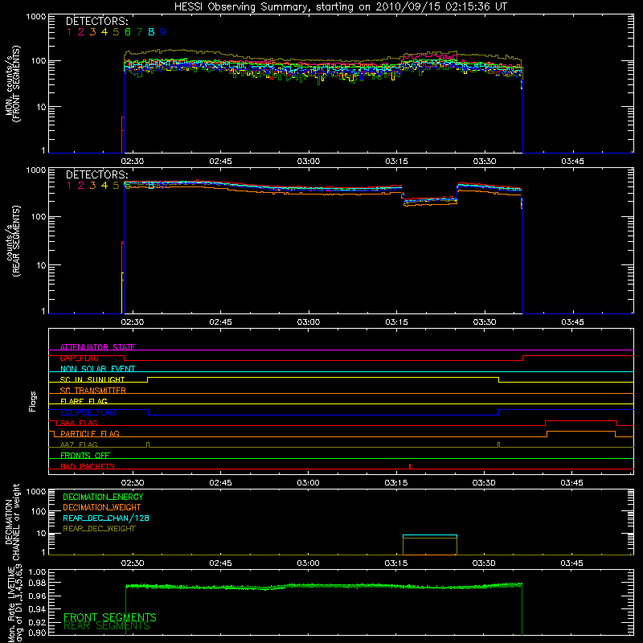This screenshot has width=643, height=643.
Task: Select detector 2 in rear segments legend
Action: (81, 186)
